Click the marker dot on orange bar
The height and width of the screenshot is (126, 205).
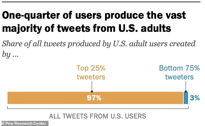pos(92,92)
